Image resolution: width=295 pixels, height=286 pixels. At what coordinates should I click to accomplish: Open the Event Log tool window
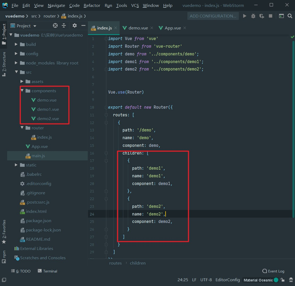click(273, 271)
